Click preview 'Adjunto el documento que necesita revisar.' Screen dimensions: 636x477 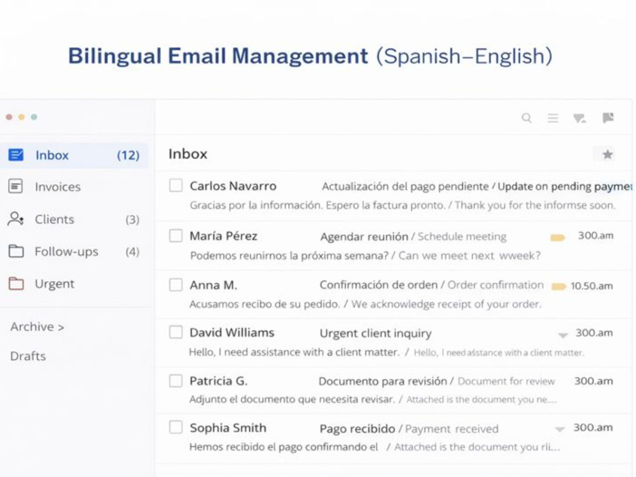(292, 399)
